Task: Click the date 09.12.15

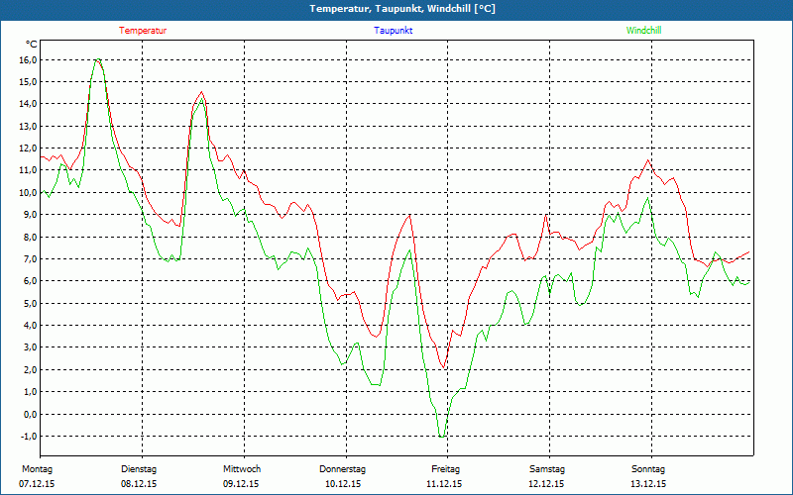Action: (x=241, y=484)
